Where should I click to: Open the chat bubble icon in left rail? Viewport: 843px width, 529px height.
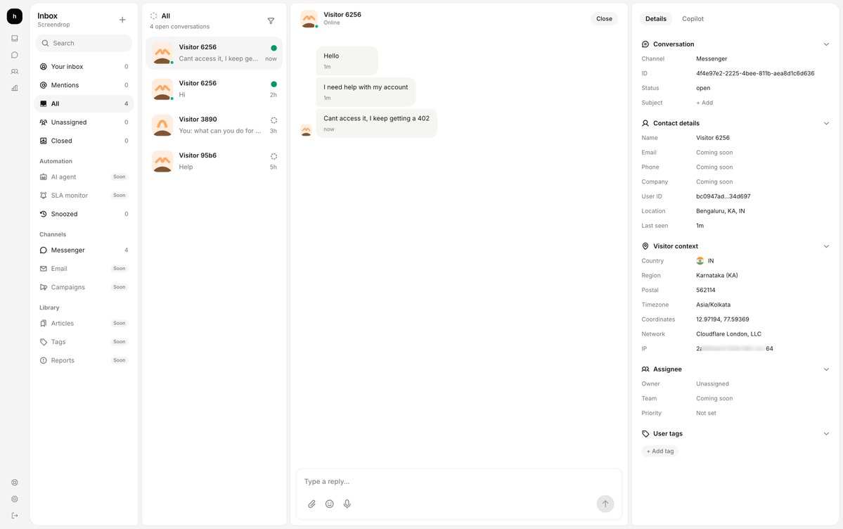point(15,55)
